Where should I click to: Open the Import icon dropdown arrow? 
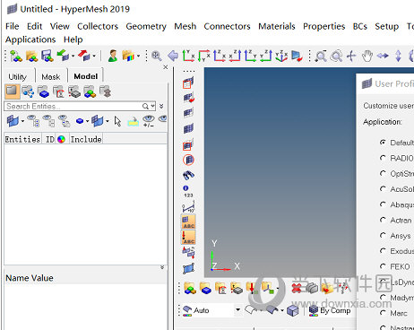[73, 56]
